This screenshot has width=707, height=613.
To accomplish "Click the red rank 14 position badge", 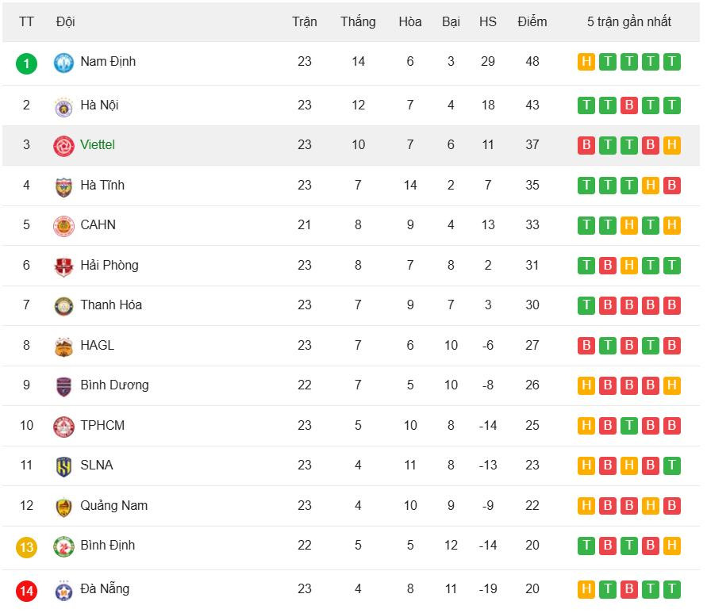I will (x=26, y=590).
